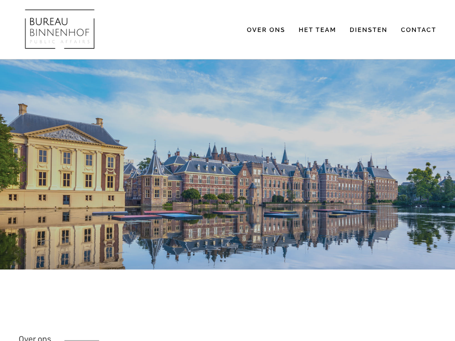Screen dimensions: 455x341
Task: Click the PUBLIC AFFAIRS tagline in logo
Action: click(x=60, y=42)
